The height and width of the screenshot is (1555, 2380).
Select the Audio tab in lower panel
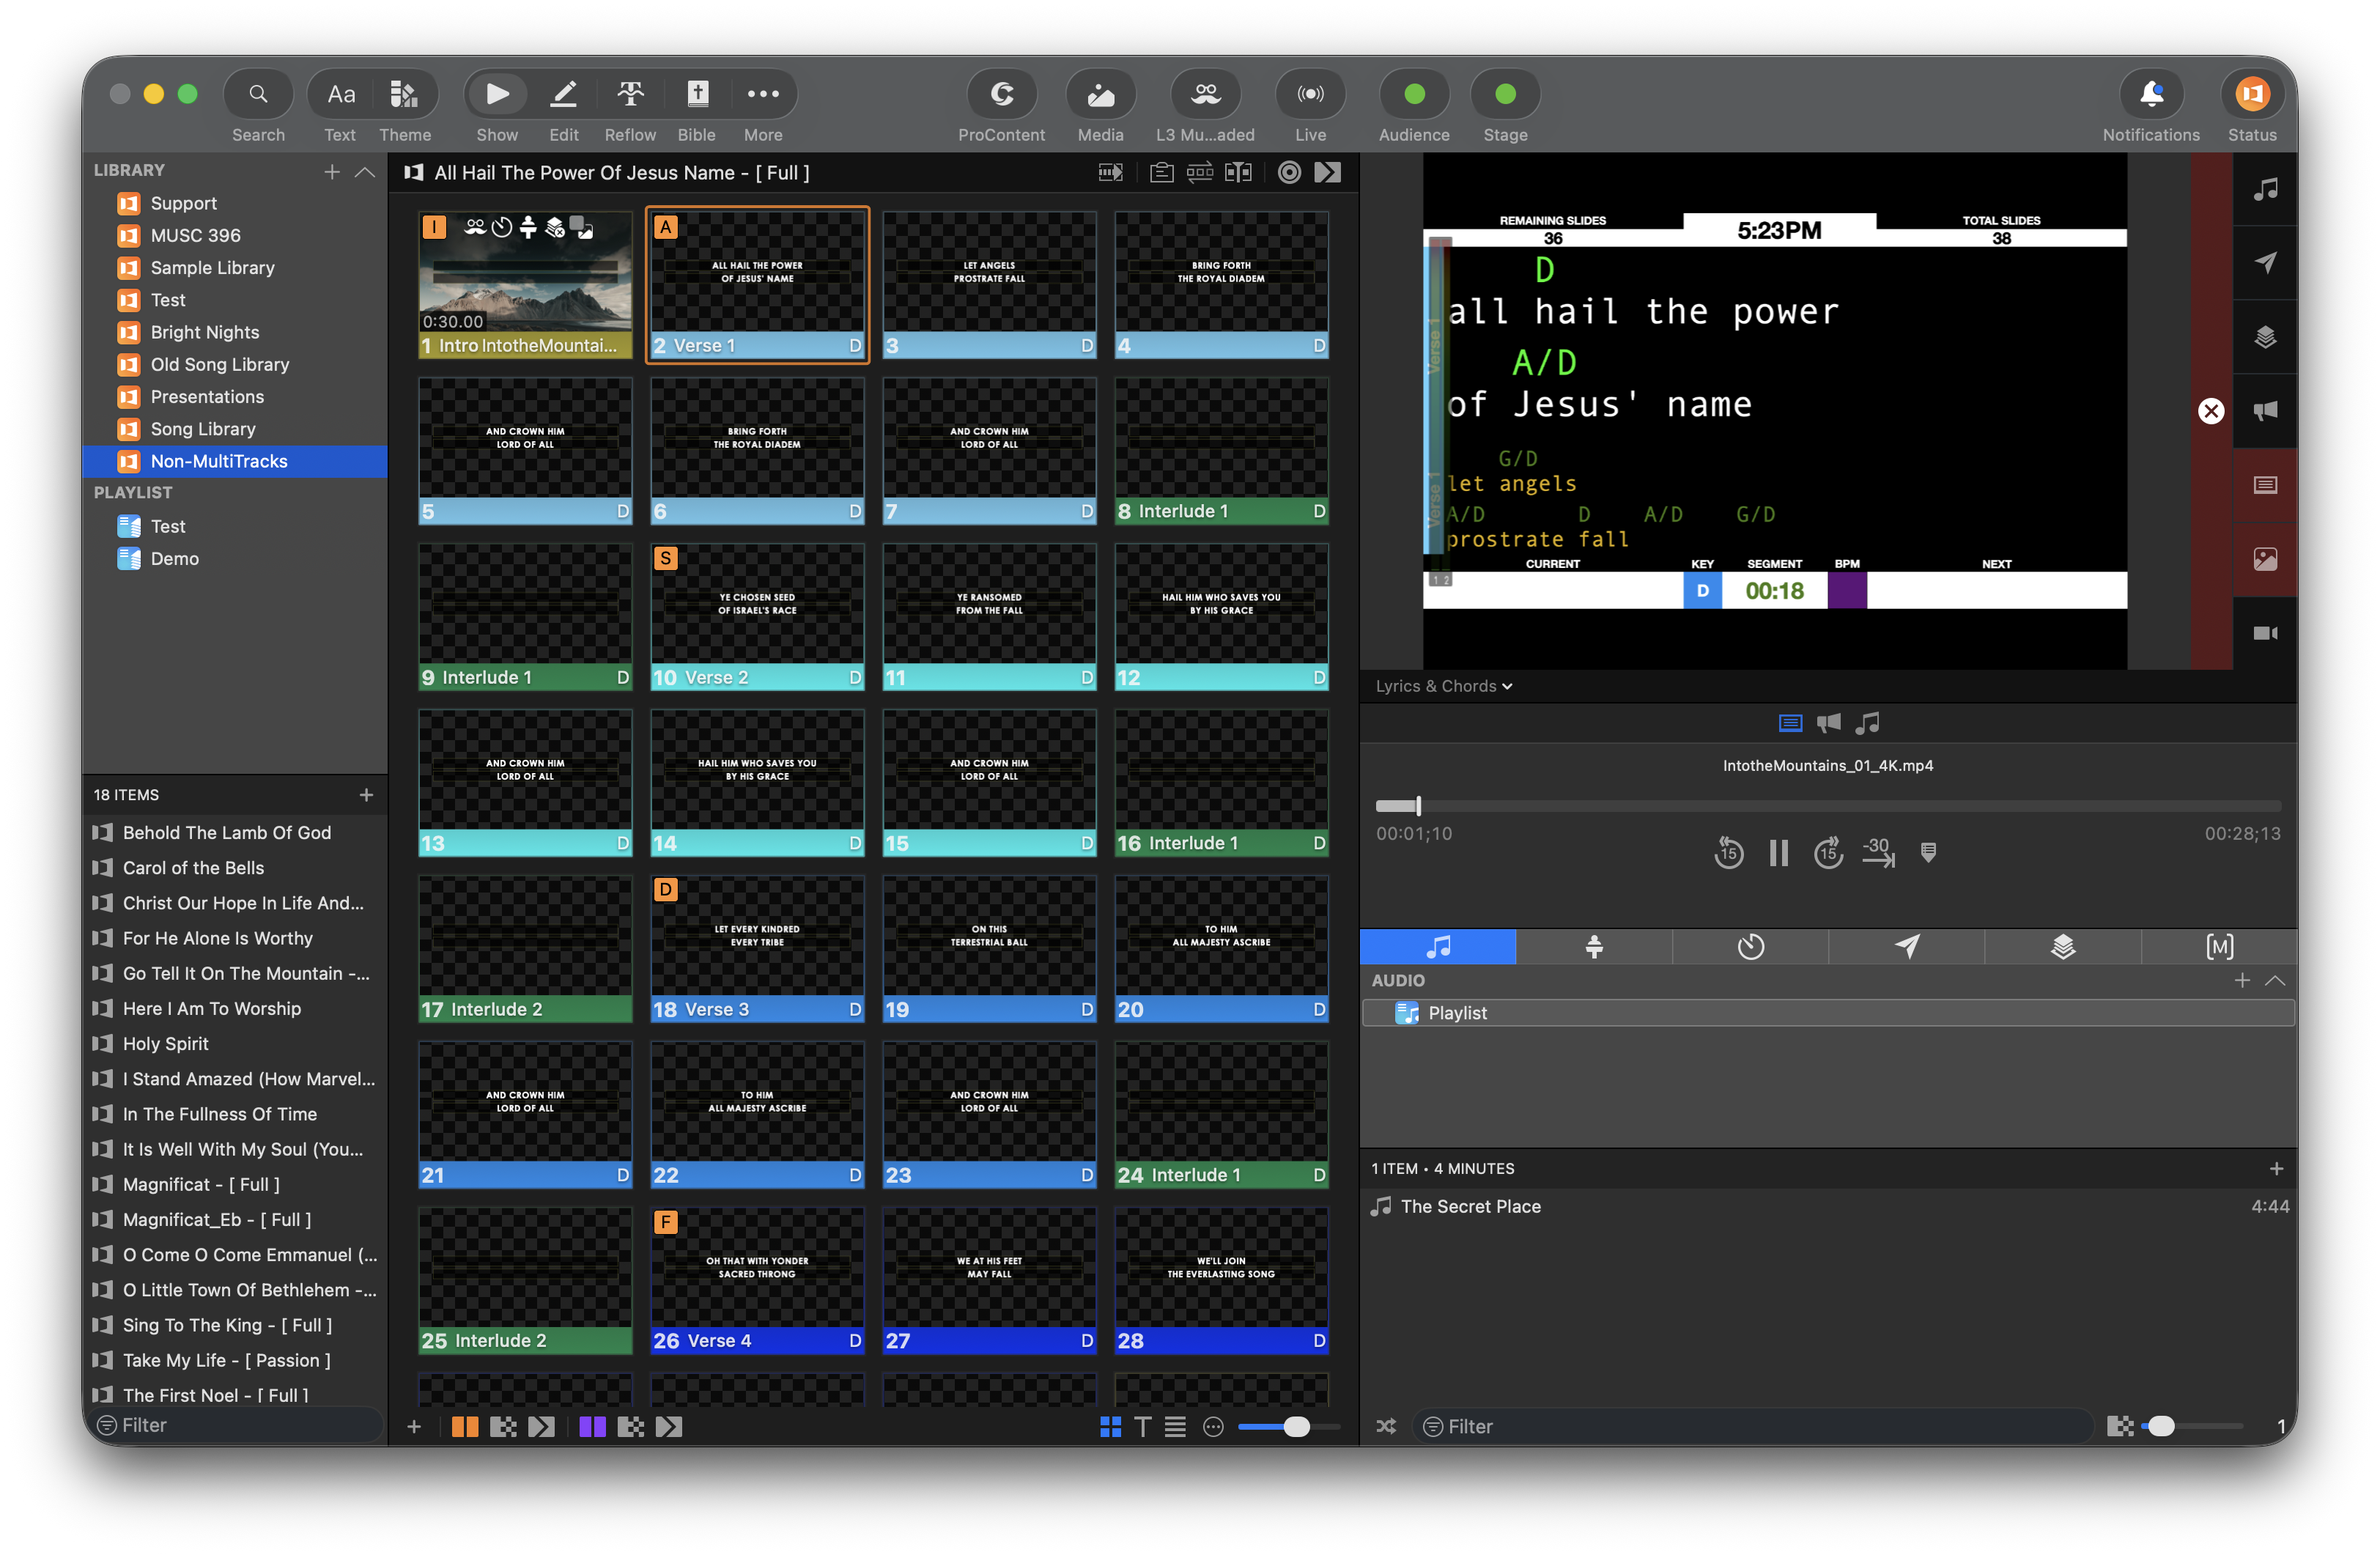[1438, 946]
